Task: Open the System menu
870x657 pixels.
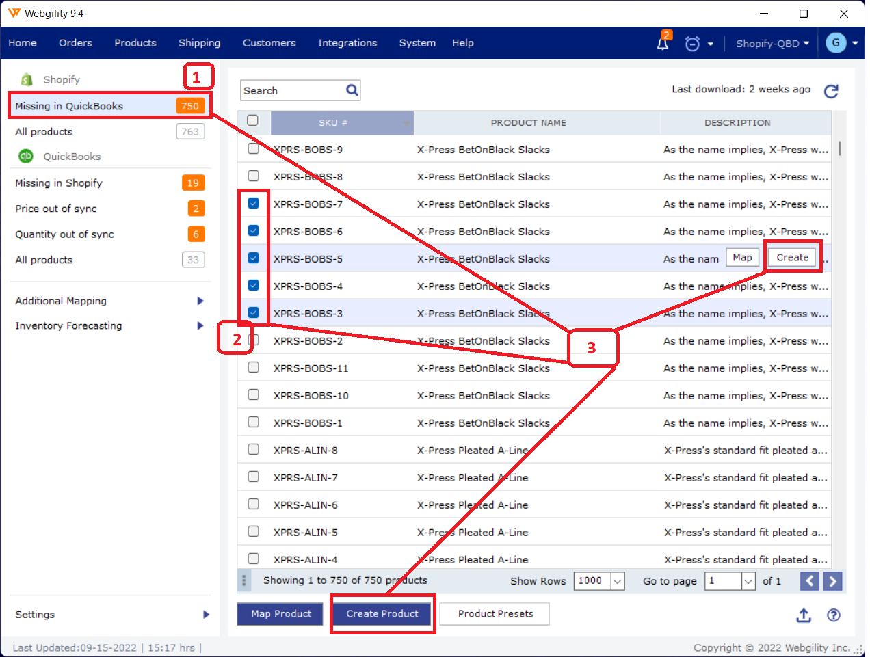Action: (x=417, y=43)
